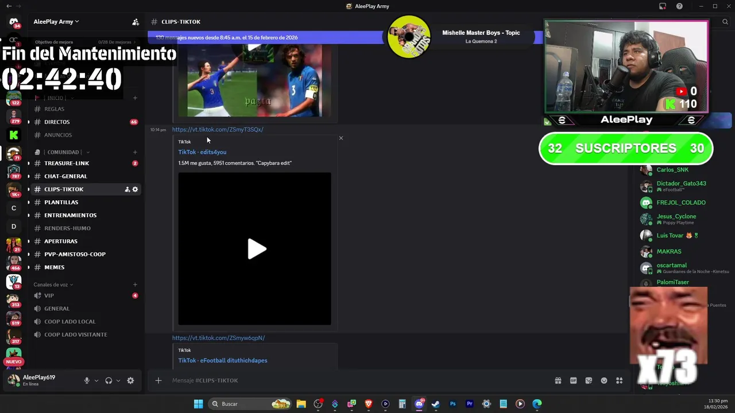Viewport: 735px width, 413px height.
Task: Open the green Kick server icon
Action: pos(14,135)
